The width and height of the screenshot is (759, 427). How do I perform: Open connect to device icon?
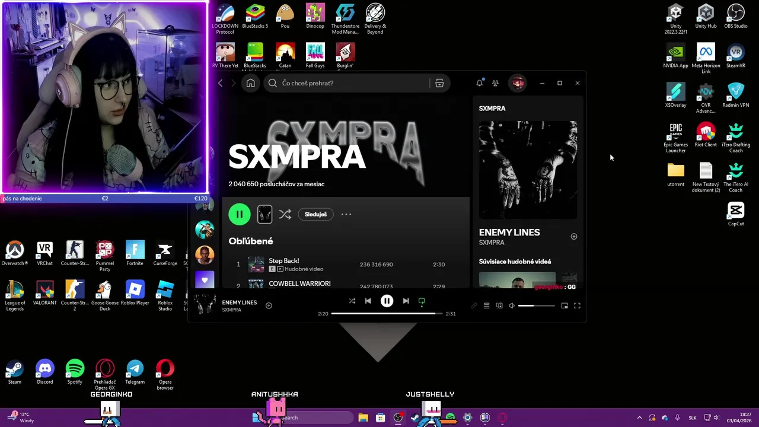tap(499, 306)
